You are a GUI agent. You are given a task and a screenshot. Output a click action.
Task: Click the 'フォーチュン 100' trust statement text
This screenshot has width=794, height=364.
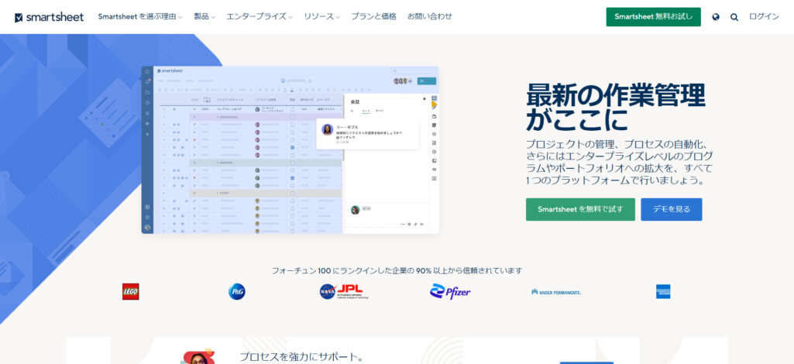397,271
